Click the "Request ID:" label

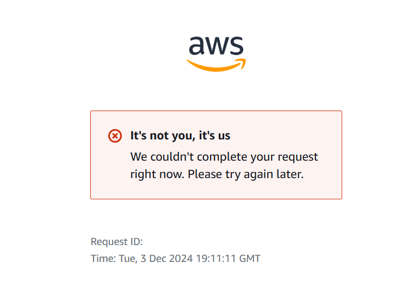point(116,242)
